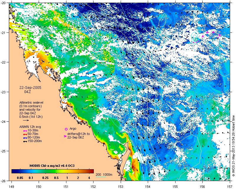This screenshot has width=236, height=189.
Task: Click the '10-30m' depth label
Action: click(x=33, y=130)
